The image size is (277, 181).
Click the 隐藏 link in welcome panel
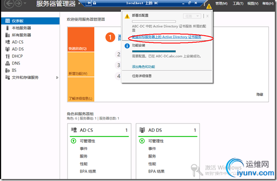[260, 94]
